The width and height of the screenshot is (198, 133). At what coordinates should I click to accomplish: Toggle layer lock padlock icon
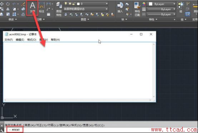(74, 4)
